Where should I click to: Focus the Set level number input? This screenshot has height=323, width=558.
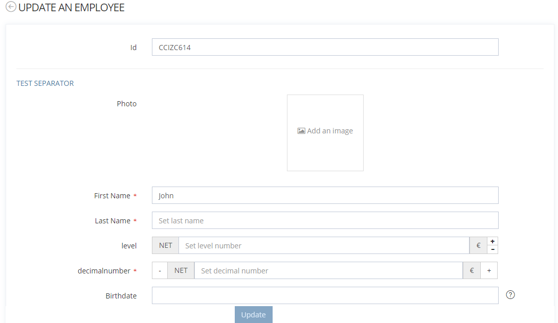coord(323,245)
